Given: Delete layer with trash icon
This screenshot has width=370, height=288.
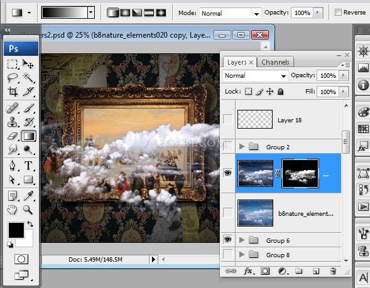Looking at the screenshot, I should [333, 271].
